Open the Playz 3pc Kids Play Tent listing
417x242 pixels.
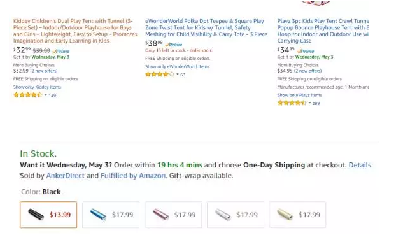coord(323,31)
